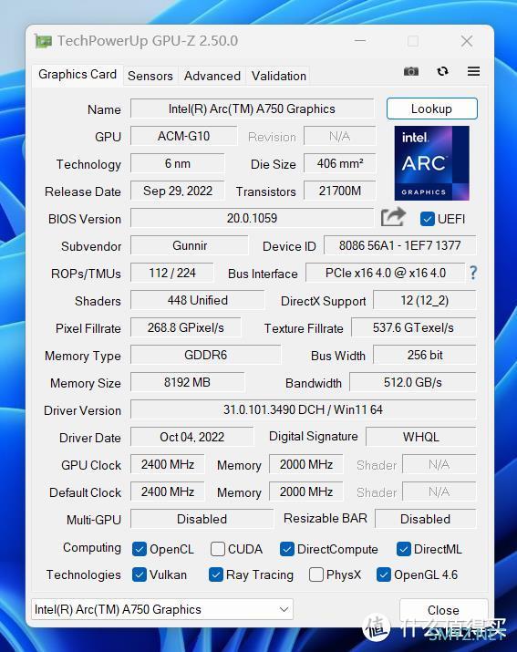The width and height of the screenshot is (517, 652).
Task: Toggle the UEFI checkbox
Action: click(x=427, y=219)
